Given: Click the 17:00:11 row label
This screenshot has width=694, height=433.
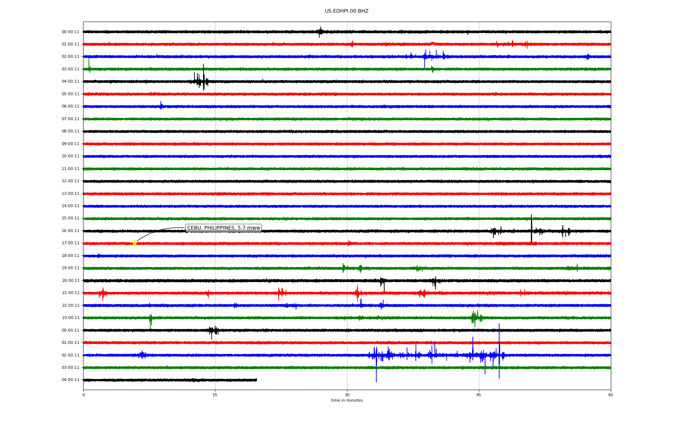Looking at the screenshot, I should coord(70,243).
